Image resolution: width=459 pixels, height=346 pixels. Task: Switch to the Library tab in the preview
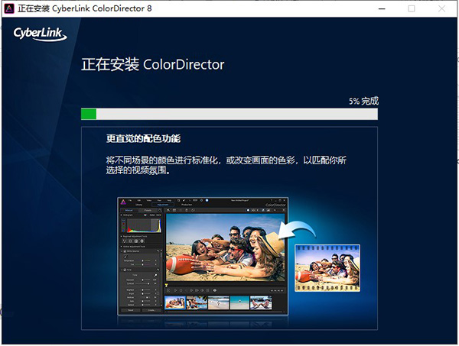pyautogui.click(x=139, y=205)
